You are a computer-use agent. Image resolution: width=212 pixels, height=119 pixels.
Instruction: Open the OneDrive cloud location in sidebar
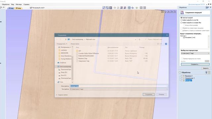pos(62,63)
